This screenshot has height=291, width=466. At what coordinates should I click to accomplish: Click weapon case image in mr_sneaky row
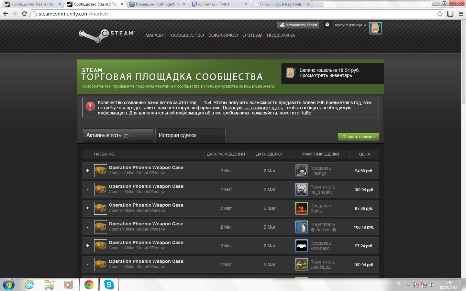(101, 189)
